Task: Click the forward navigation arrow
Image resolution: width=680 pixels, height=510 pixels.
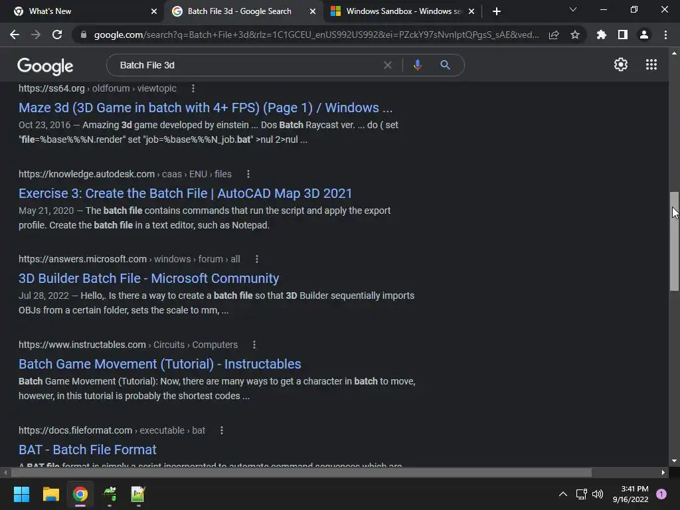Action: pos(36,35)
